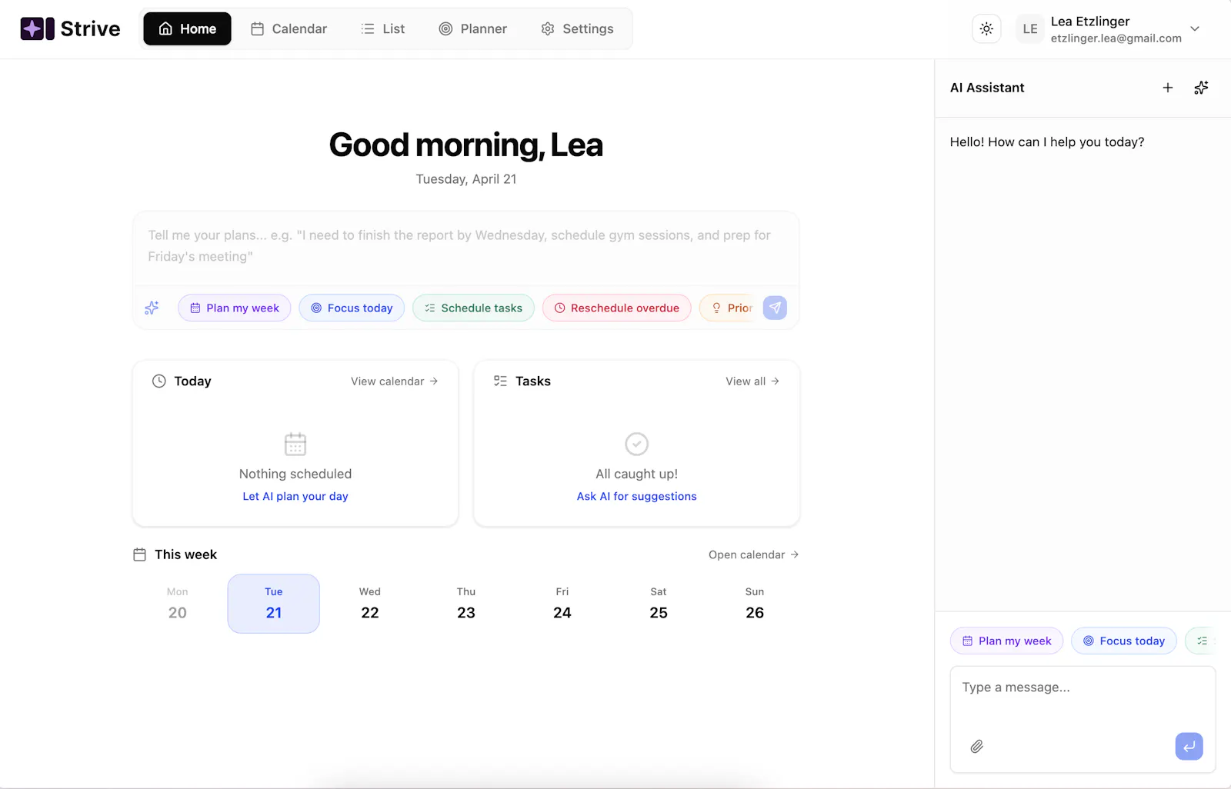Click Plan my week chip in AI Assistant panel
Screen dimensions: 1231x789
(1007, 641)
